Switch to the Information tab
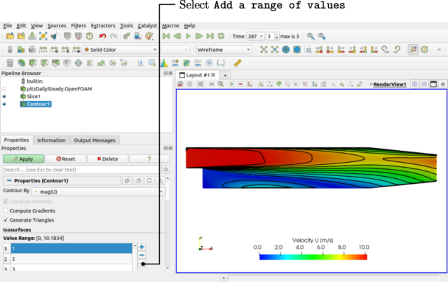The width and height of the screenshot is (448, 282). coord(51,140)
